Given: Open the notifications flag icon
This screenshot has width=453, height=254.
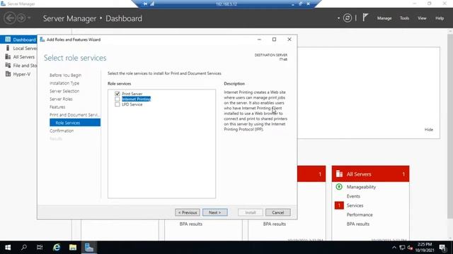Looking at the screenshot, I should (x=365, y=18).
